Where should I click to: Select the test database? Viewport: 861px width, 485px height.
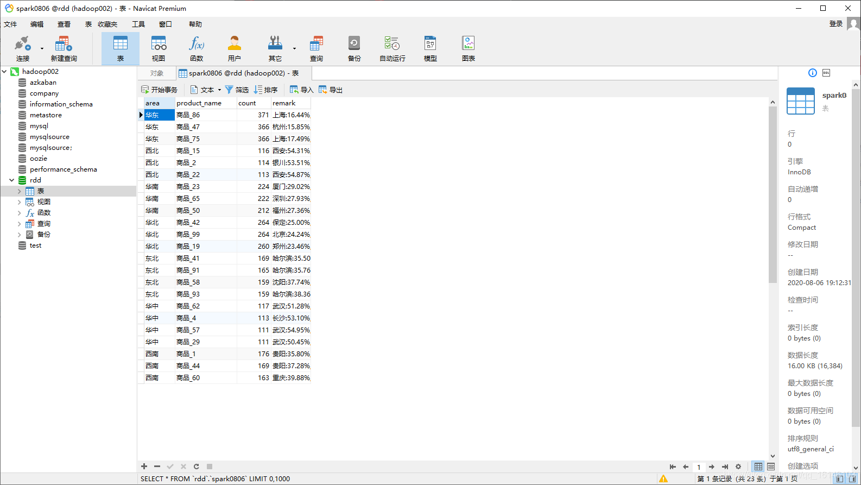pyautogui.click(x=35, y=245)
